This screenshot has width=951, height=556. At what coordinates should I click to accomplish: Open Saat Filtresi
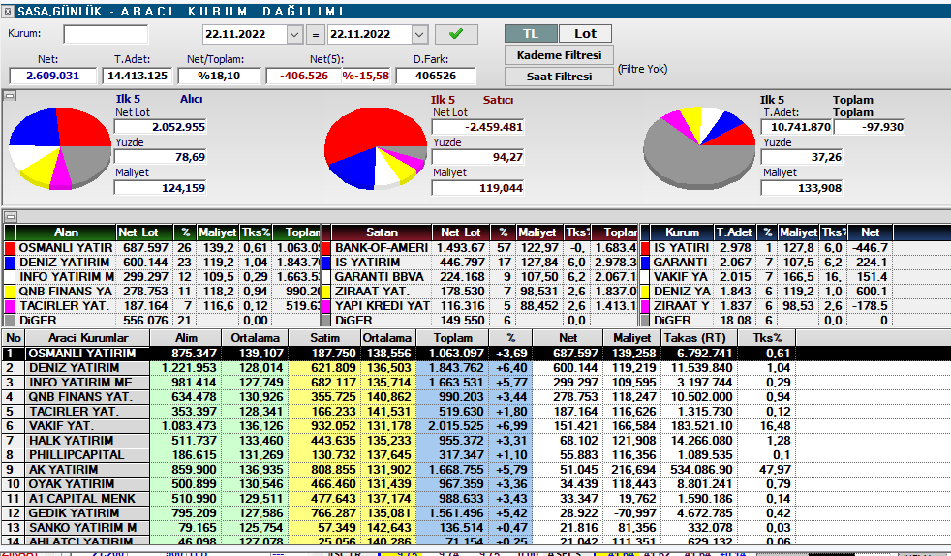pyautogui.click(x=559, y=77)
